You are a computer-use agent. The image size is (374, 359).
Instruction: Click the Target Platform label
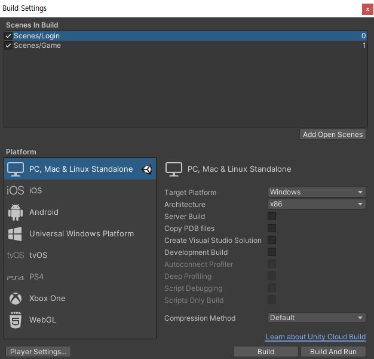coord(191,193)
